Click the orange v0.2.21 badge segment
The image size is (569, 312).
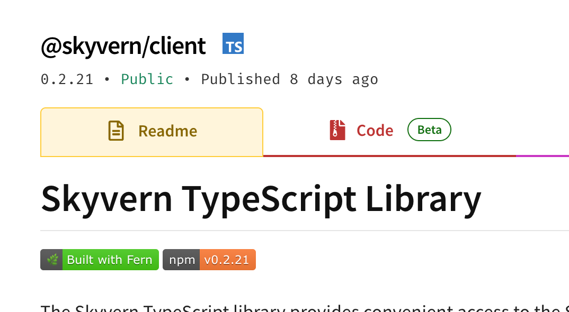[227, 260]
